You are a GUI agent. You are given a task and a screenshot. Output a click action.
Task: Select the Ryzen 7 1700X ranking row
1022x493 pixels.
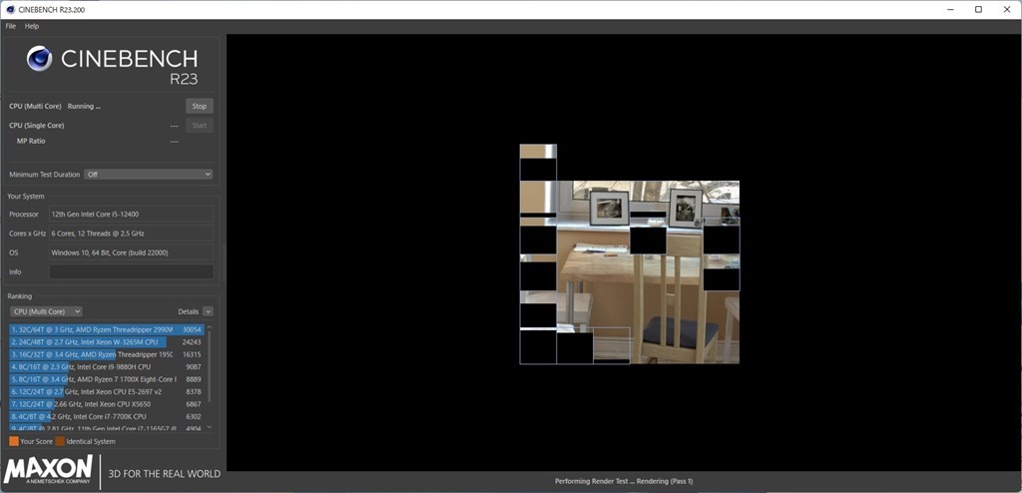[x=106, y=379]
